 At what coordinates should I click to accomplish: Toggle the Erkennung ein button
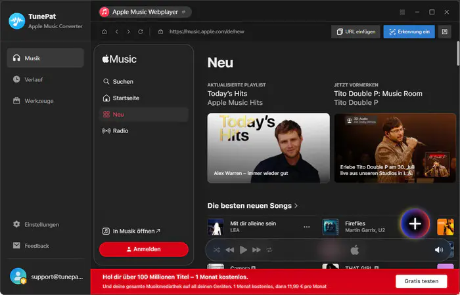tap(409, 31)
